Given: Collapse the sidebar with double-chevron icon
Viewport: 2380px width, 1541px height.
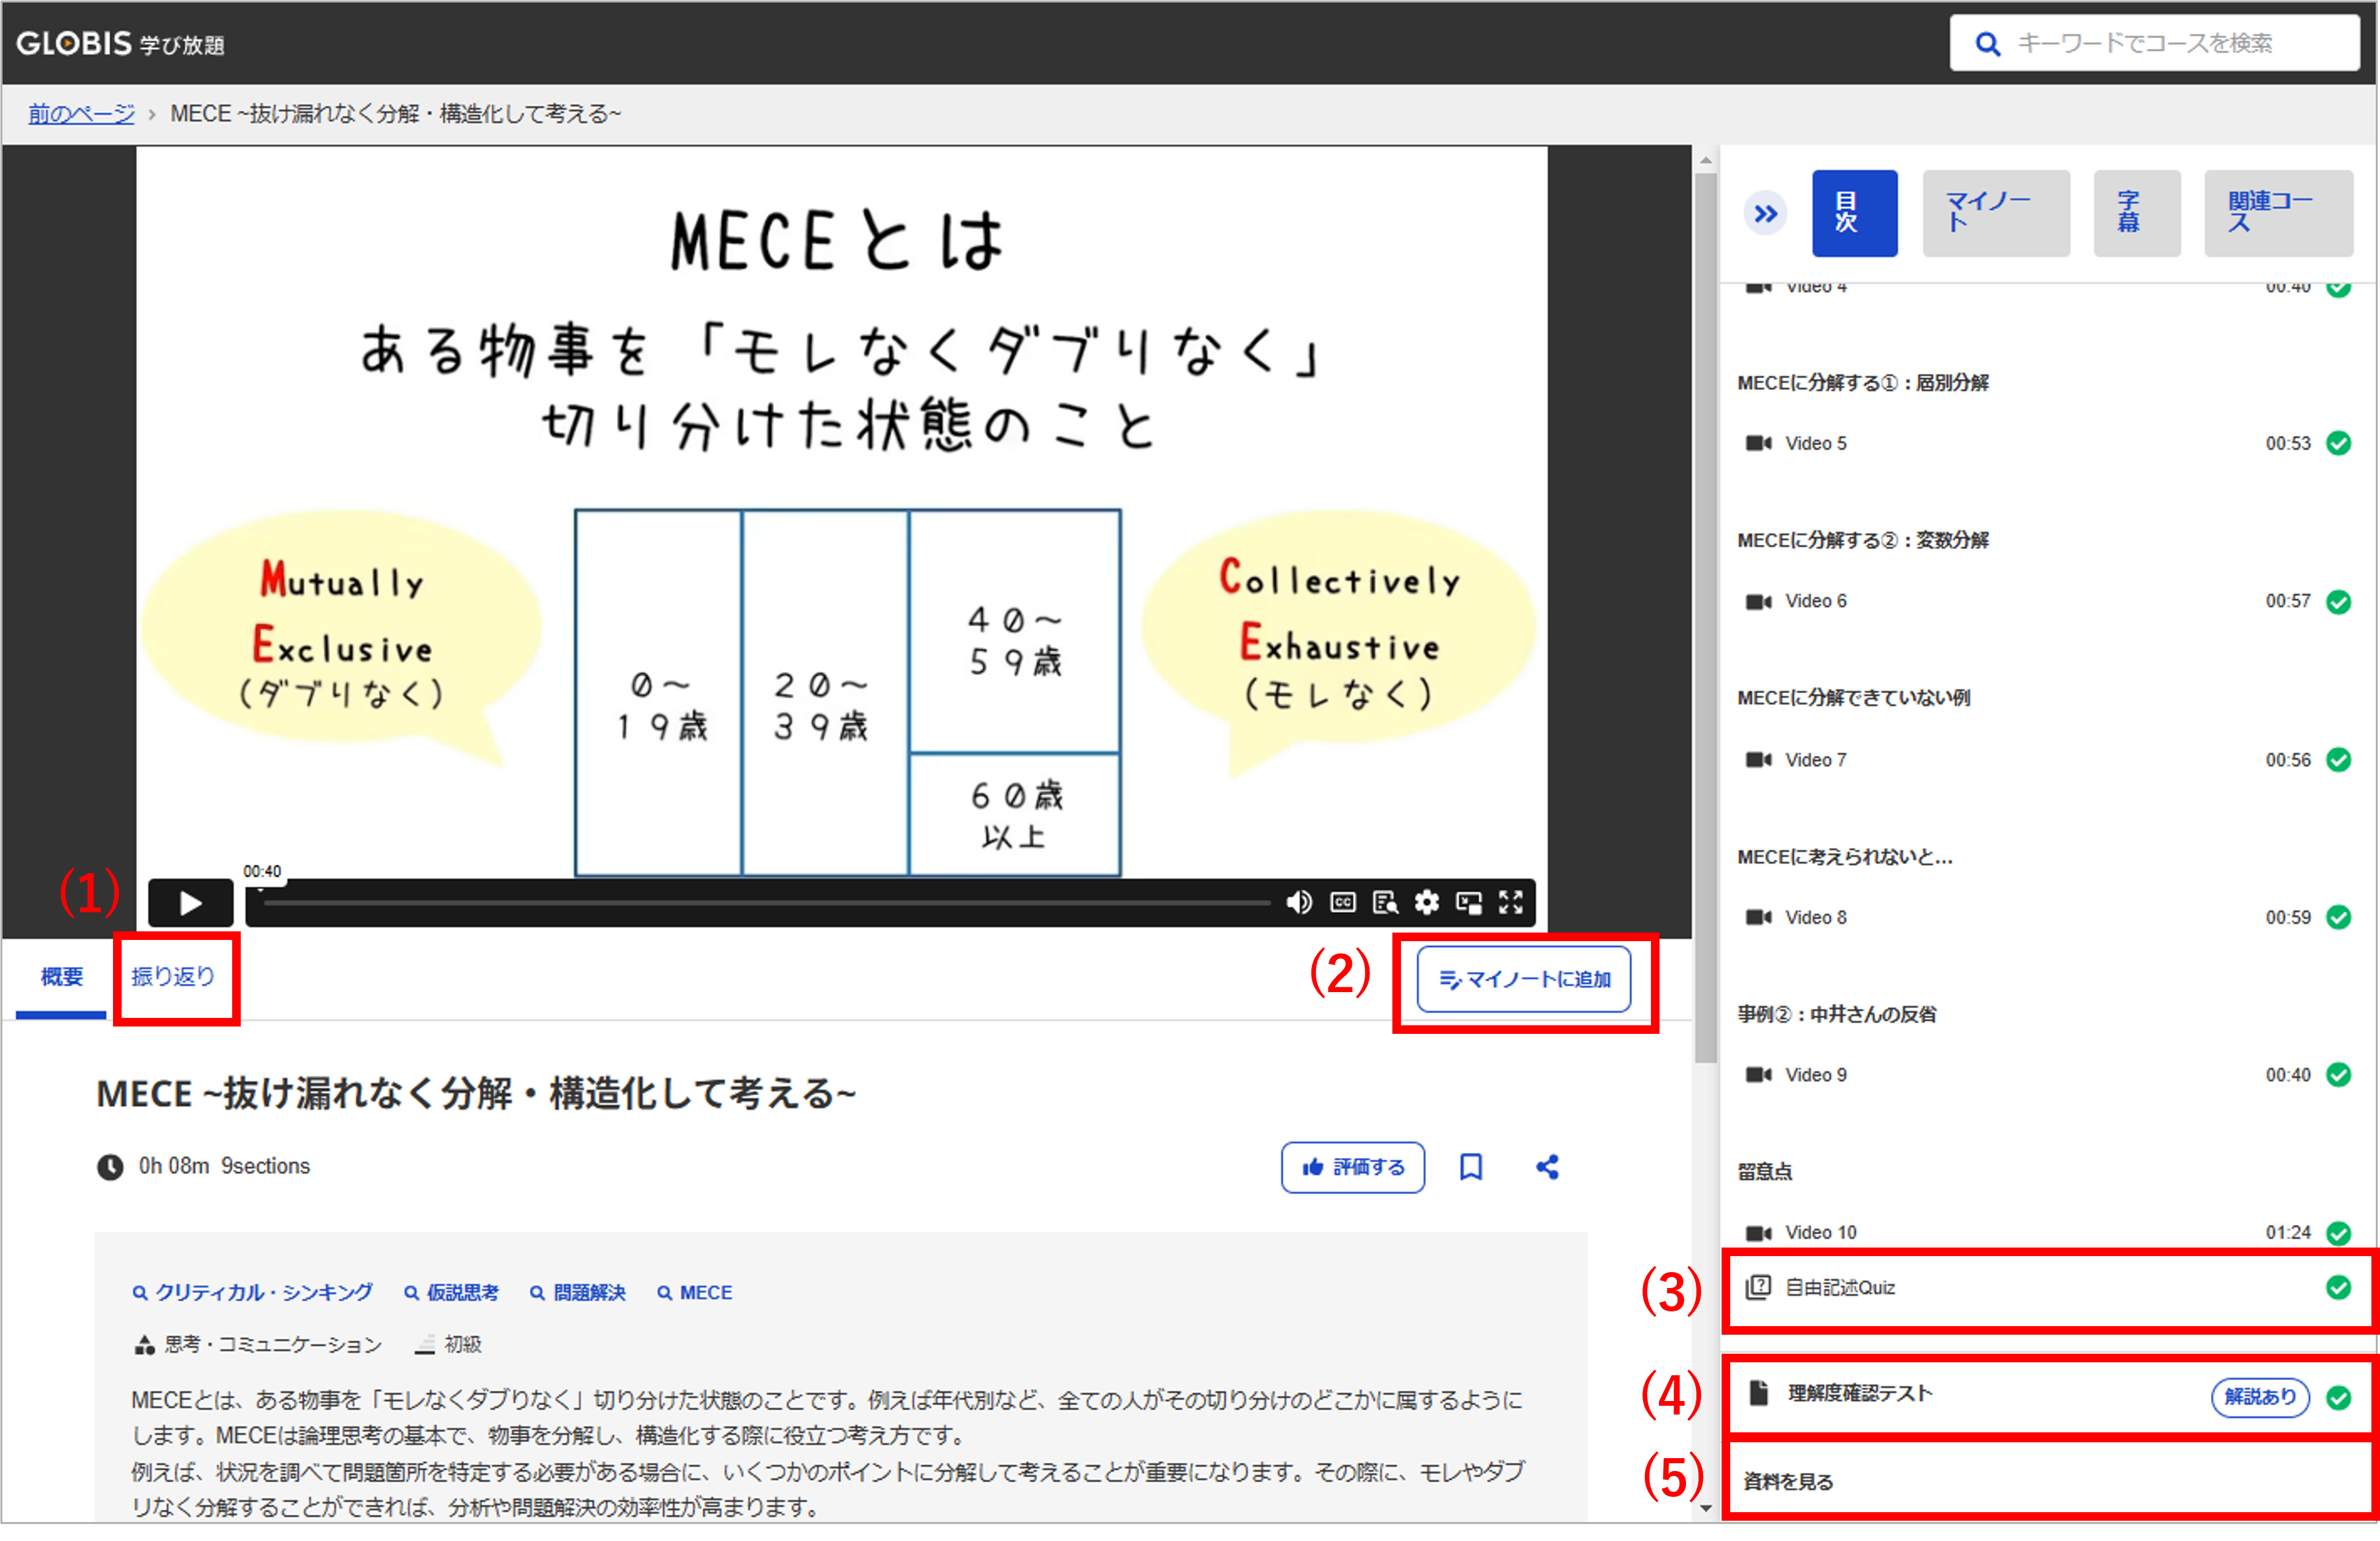Looking at the screenshot, I should pos(1766,213).
